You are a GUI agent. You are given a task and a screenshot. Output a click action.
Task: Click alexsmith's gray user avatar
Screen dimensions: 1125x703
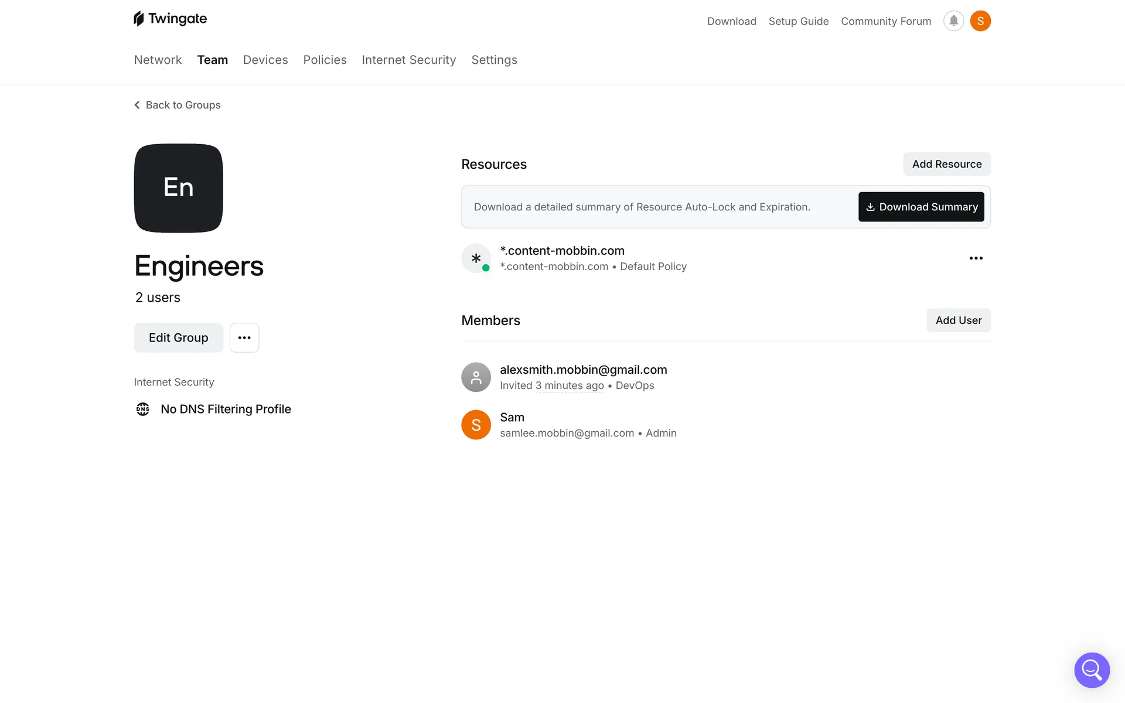coord(476,377)
